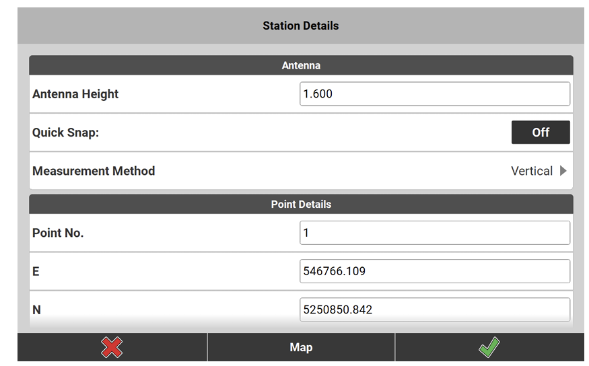Open the Vertical measurement method selector
This screenshot has width=589, height=366.
coord(532,171)
